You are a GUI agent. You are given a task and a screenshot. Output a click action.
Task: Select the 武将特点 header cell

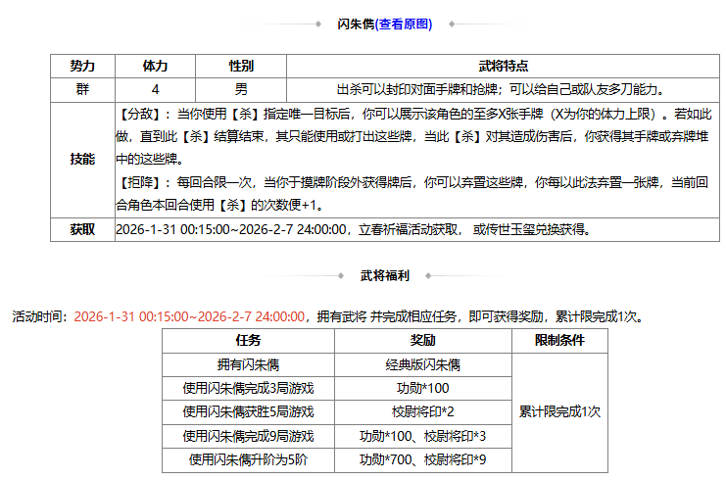(503, 67)
